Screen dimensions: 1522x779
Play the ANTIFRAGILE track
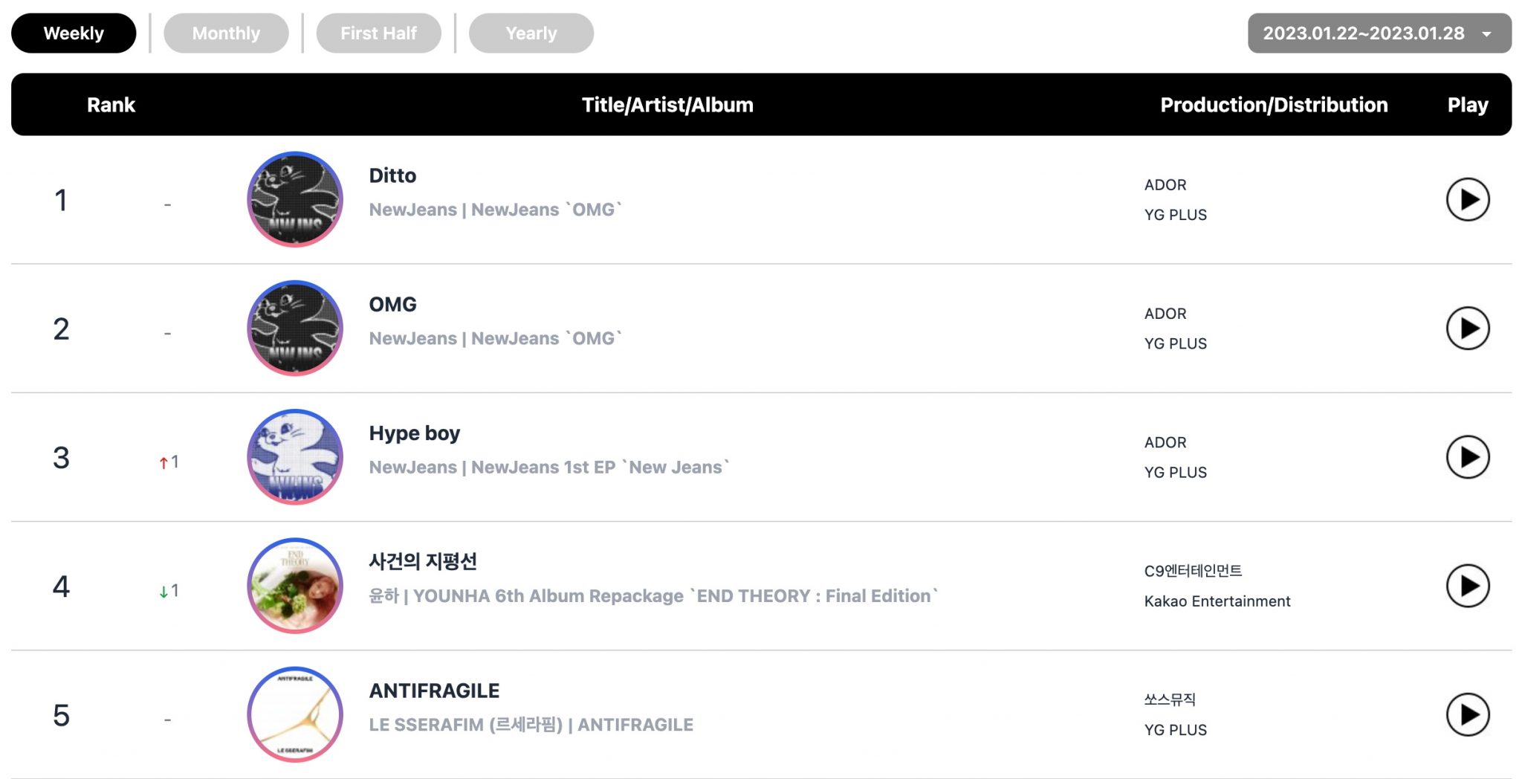[1467, 714]
